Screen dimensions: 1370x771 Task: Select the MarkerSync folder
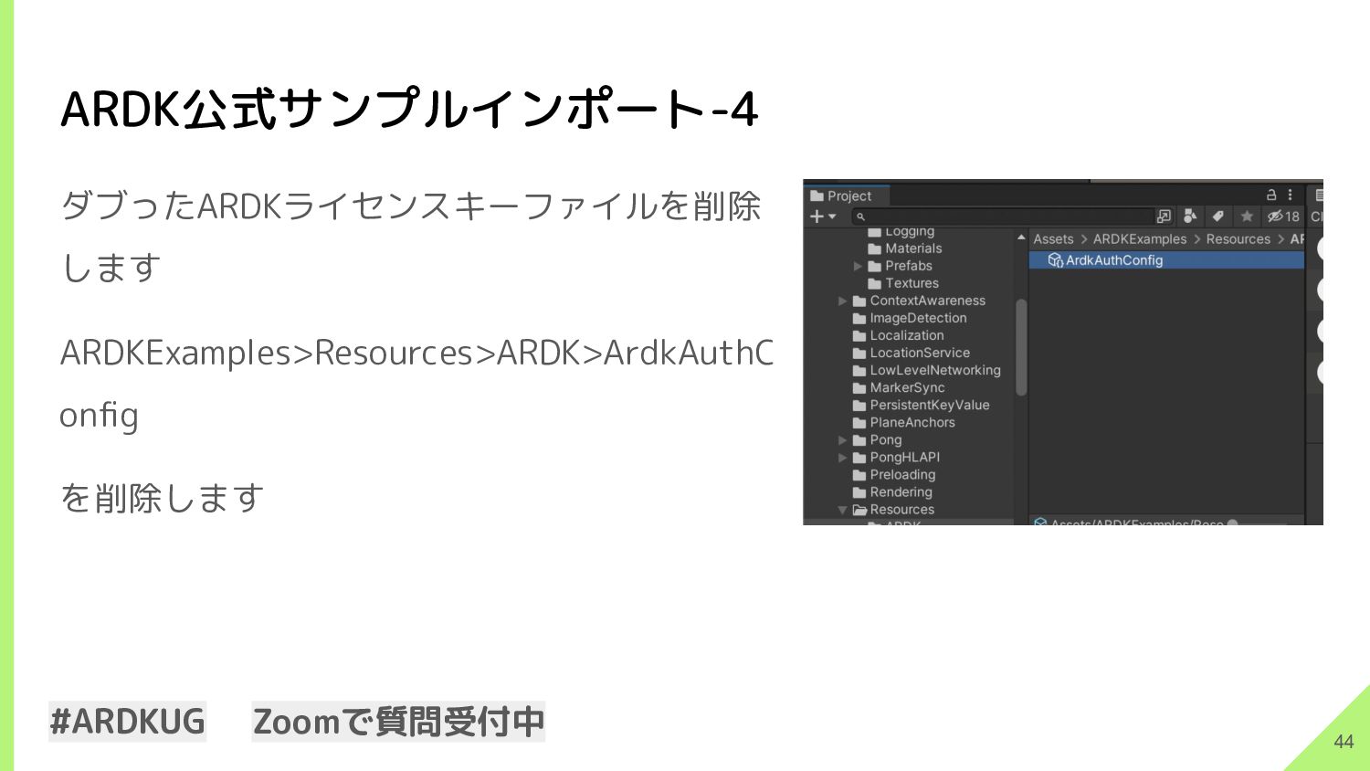[x=898, y=387]
